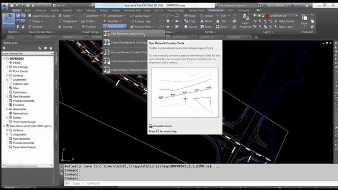Open the Intersections dropdown
This screenshot has width=338, height=190.
point(114,16)
